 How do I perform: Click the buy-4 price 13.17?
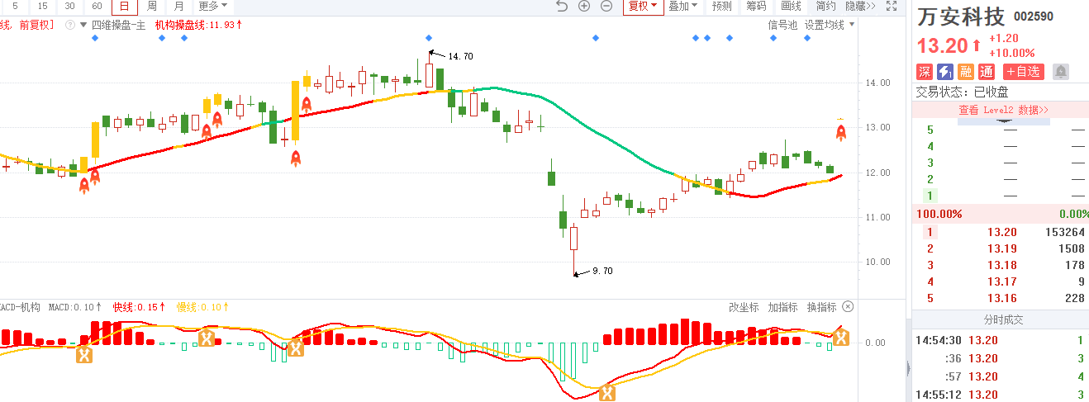click(1002, 281)
